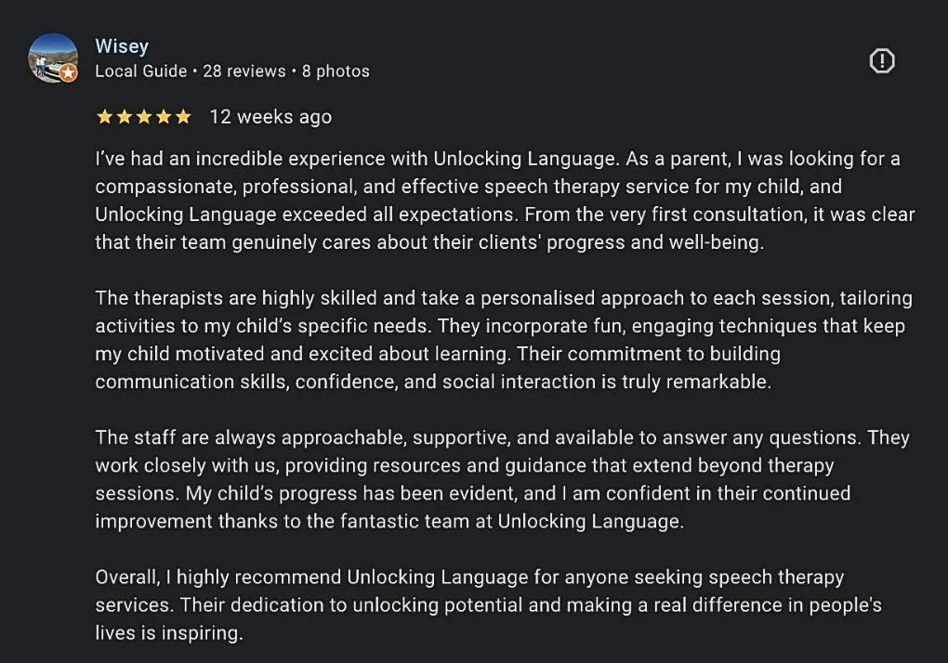Open Wisey's profile picture

click(x=53, y=58)
